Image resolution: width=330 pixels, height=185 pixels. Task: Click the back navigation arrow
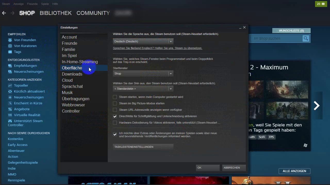click(x=4, y=13)
